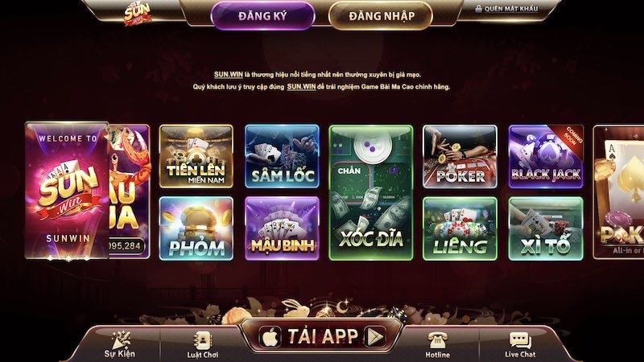The height and width of the screenshot is (362, 644).
Task: Open the Quên Mật Khẩu link
Action: click(511, 9)
